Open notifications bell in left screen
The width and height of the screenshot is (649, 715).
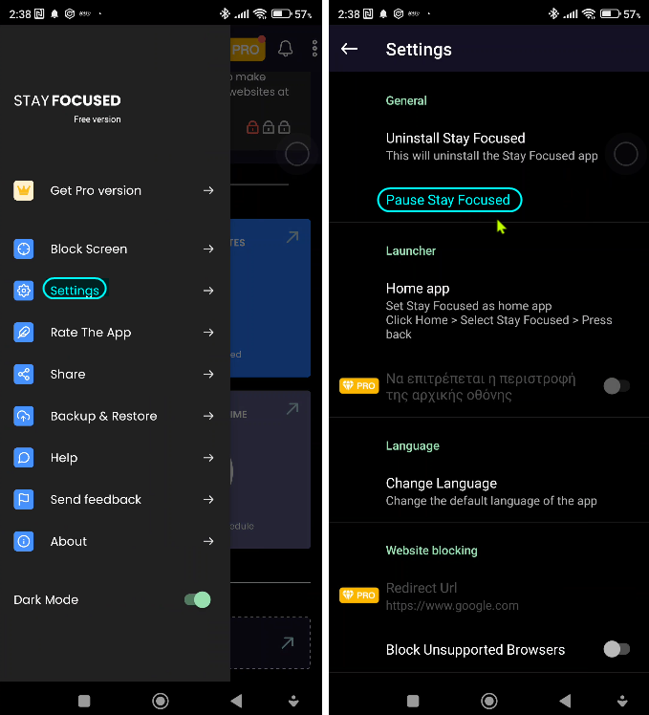point(286,49)
